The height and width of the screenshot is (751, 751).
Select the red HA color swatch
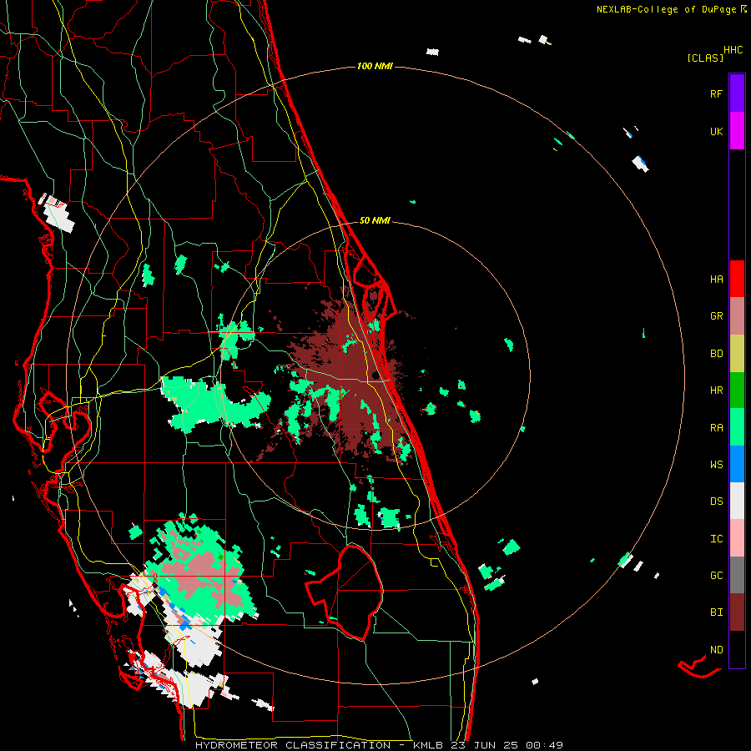point(737,279)
